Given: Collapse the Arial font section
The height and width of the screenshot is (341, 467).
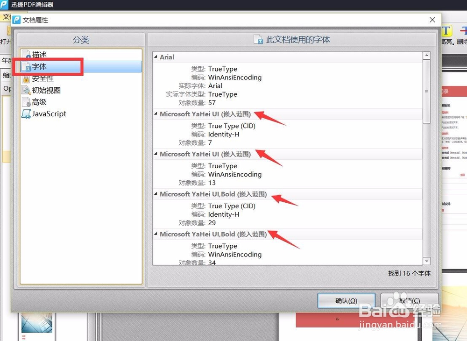Looking at the screenshot, I should [x=156, y=57].
